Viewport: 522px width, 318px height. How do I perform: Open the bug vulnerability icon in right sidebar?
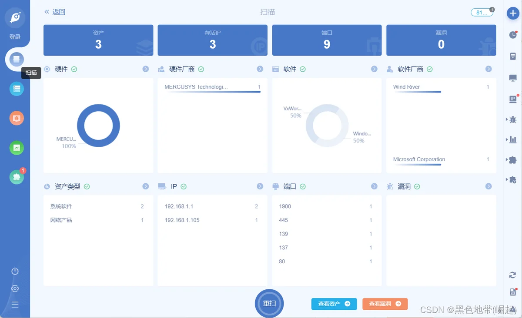point(513,119)
